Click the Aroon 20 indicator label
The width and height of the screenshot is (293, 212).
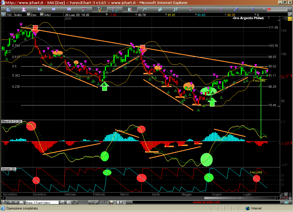[x=8, y=169]
